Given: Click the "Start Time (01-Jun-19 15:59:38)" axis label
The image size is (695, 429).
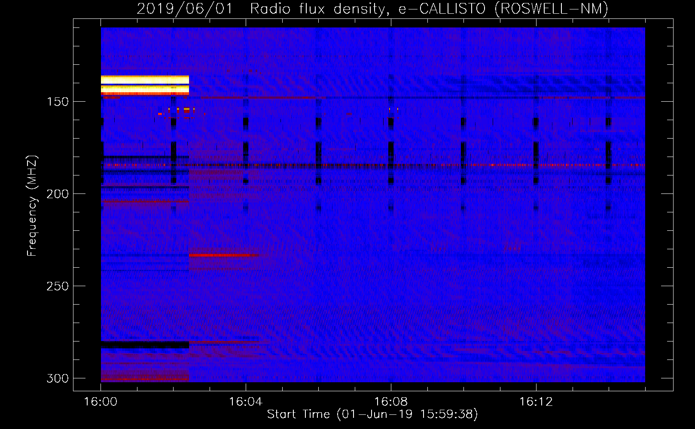Looking at the screenshot, I should [x=372, y=414].
